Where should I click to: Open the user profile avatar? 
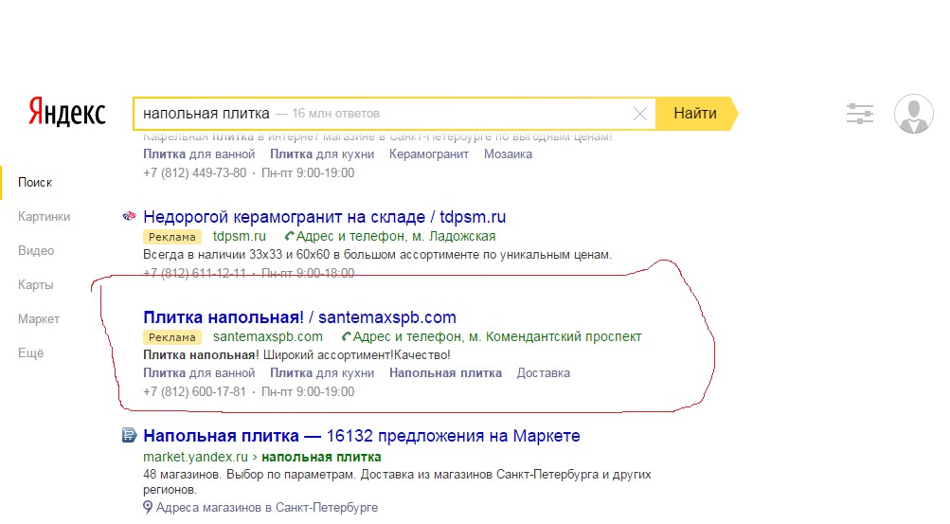tap(913, 114)
